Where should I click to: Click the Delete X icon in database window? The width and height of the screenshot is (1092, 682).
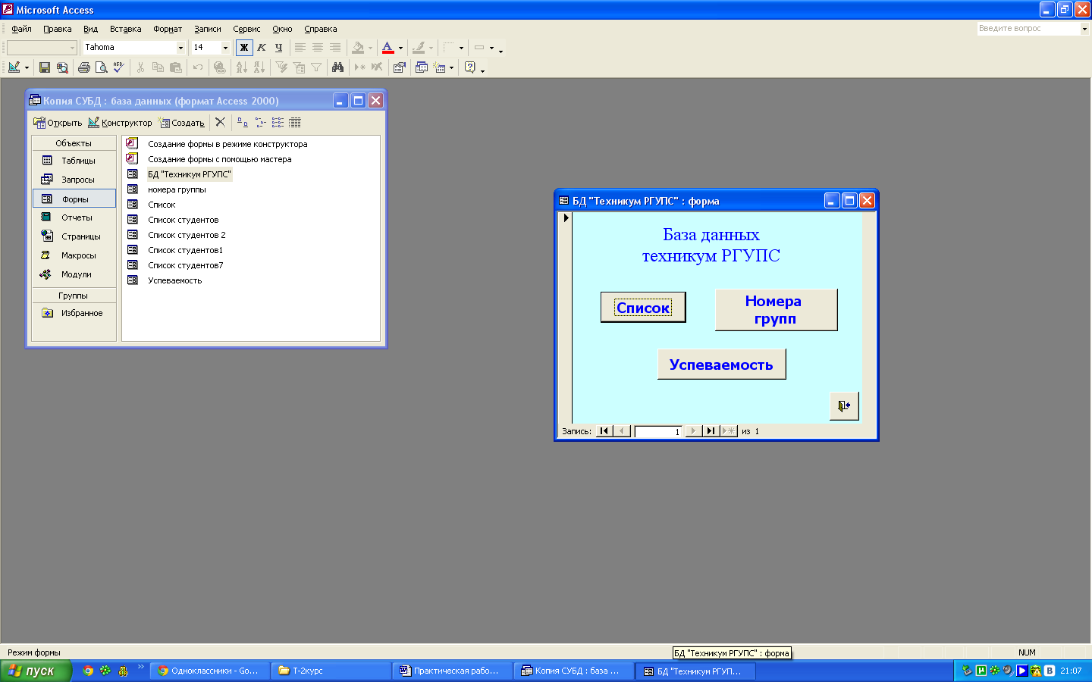tap(220, 122)
